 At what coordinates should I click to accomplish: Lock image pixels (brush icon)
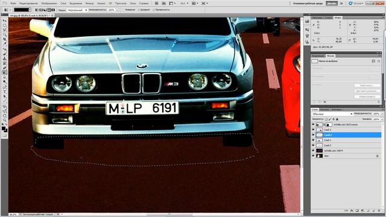pyautogui.click(x=330, y=119)
